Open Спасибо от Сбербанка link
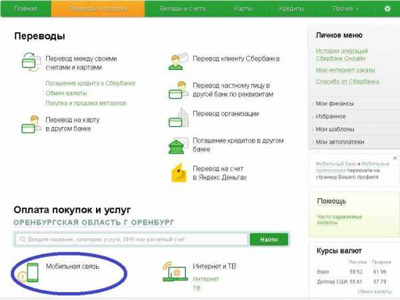The height and width of the screenshot is (300, 400). [x=347, y=82]
